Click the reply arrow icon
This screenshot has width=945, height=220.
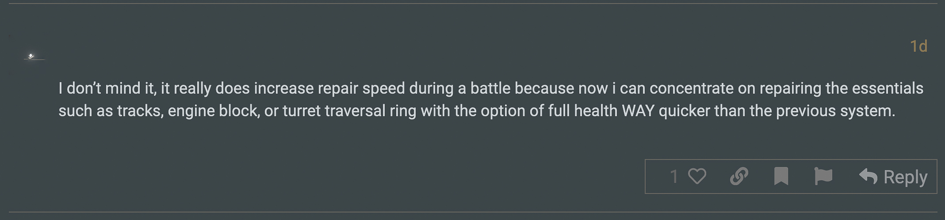pos(868,177)
